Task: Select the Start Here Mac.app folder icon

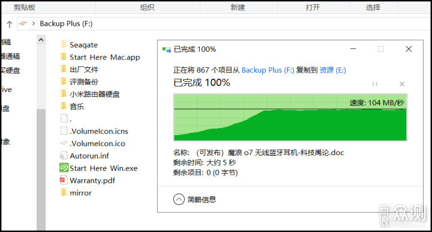Action: pos(64,56)
